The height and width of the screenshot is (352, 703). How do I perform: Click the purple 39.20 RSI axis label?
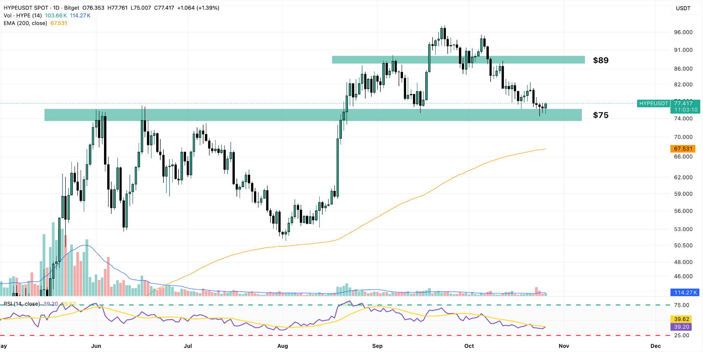click(x=681, y=327)
